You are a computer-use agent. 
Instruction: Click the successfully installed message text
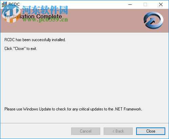pos(35,40)
